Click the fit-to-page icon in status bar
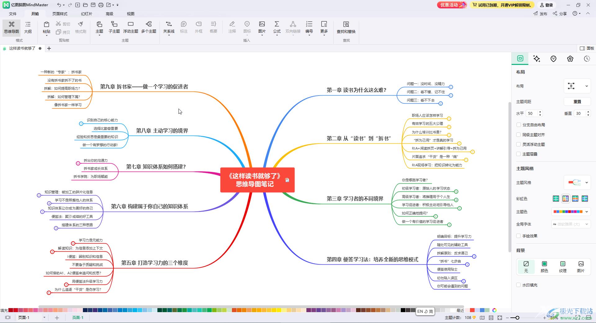The width and height of the screenshot is (596, 323). coord(491,317)
